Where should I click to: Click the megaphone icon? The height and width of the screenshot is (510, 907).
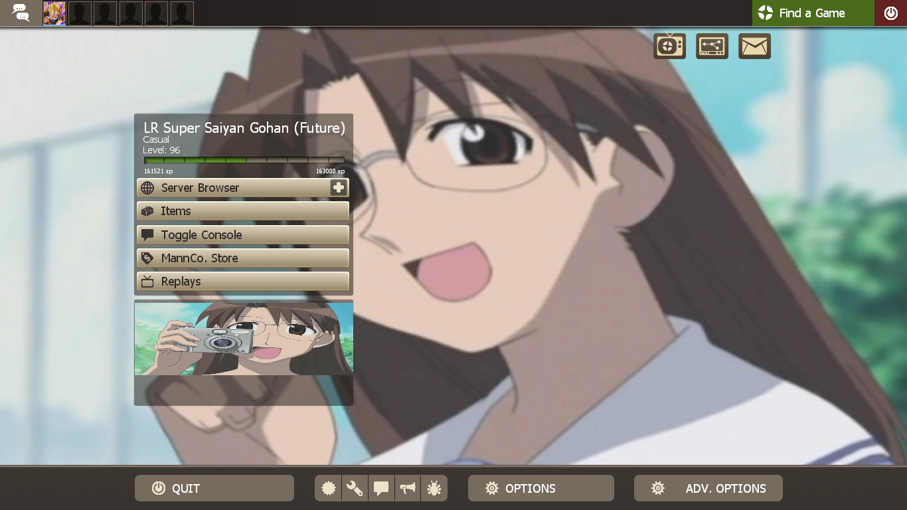click(408, 489)
